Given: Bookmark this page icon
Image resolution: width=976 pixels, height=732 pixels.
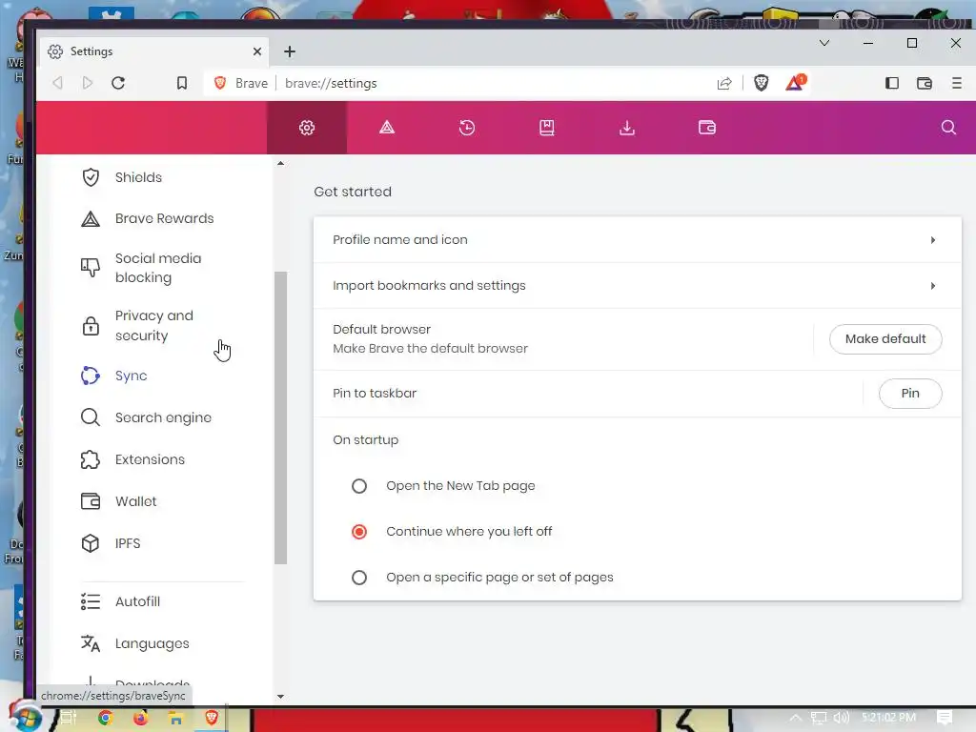Looking at the screenshot, I should (x=182, y=83).
